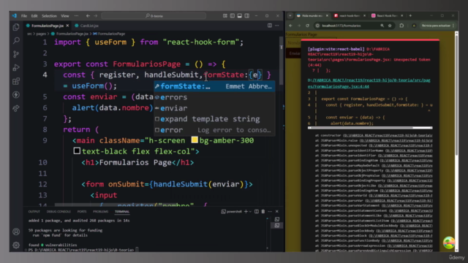Open the new terminal launch profile dropdown
The height and width of the screenshot is (263, 468).
250,211
